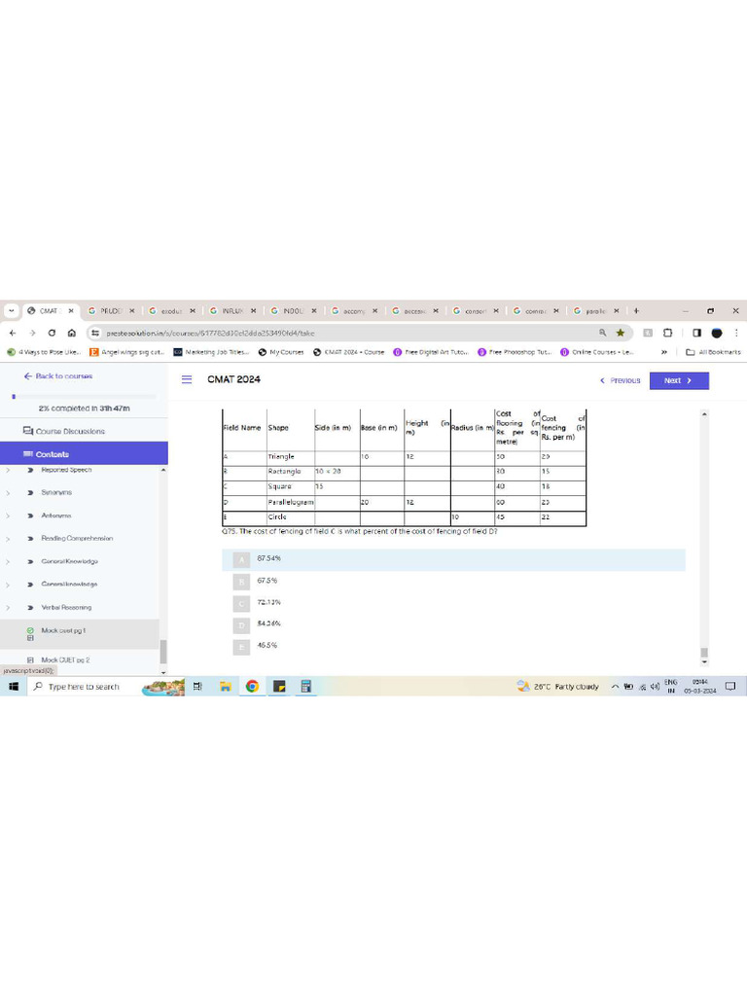Viewport: 747px width, 996px height.
Task: Switch to the PRUDE browser tab
Action: [x=111, y=311]
